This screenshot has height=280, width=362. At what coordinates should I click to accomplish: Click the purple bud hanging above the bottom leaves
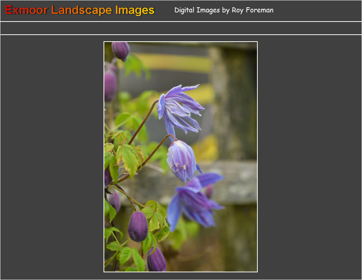pos(138,226)
